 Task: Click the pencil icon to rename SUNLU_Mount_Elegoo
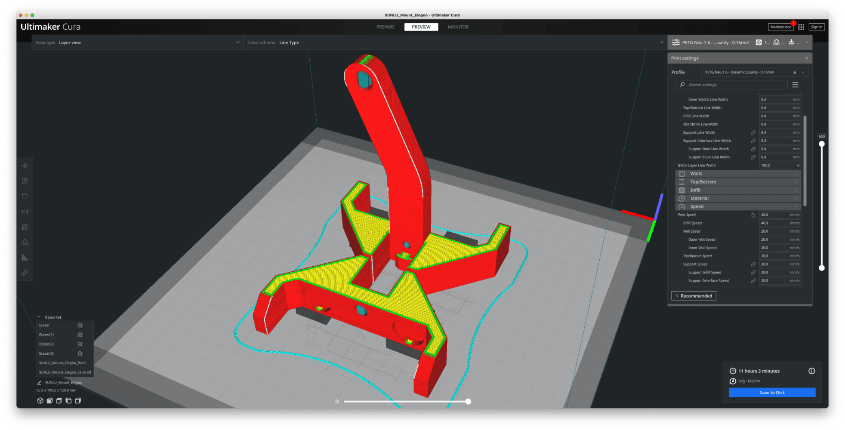tap(40, 383)
